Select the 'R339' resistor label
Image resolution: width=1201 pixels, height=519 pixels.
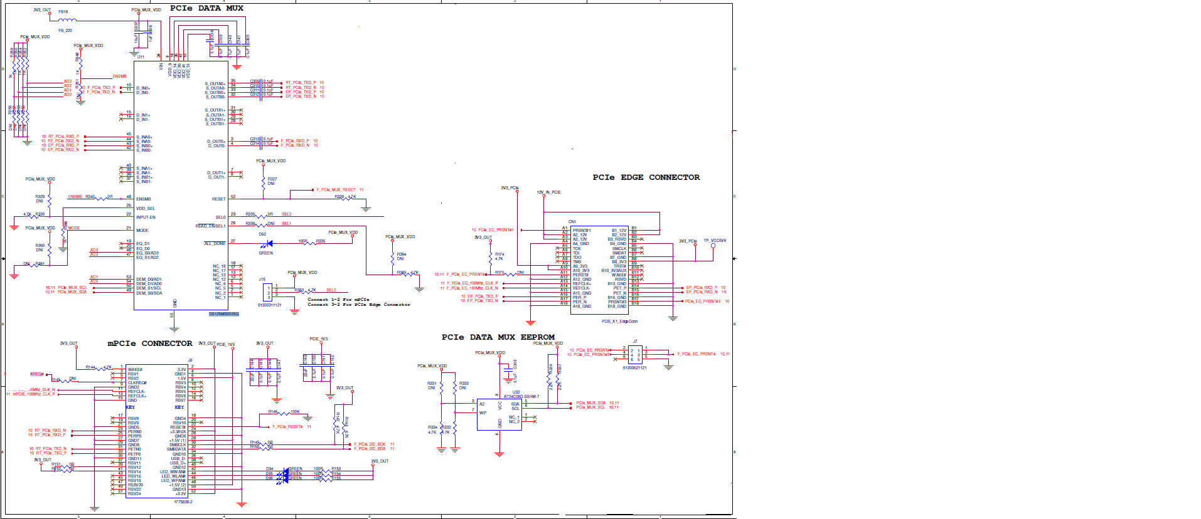(x=250, y=214)
